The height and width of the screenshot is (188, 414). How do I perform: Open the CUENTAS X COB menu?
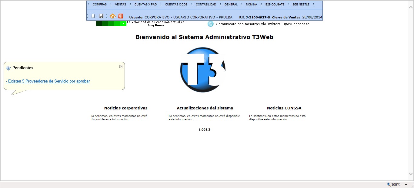click(176, 5)
